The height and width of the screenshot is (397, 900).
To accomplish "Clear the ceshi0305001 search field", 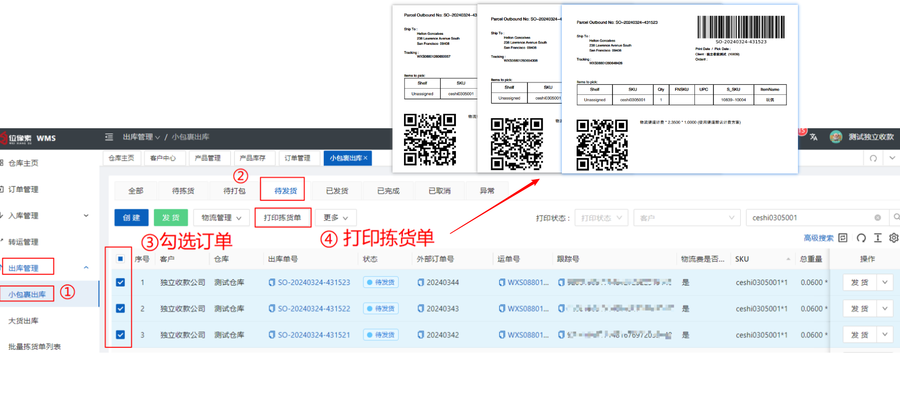I will pyautogui.click(x=878, y=218).
